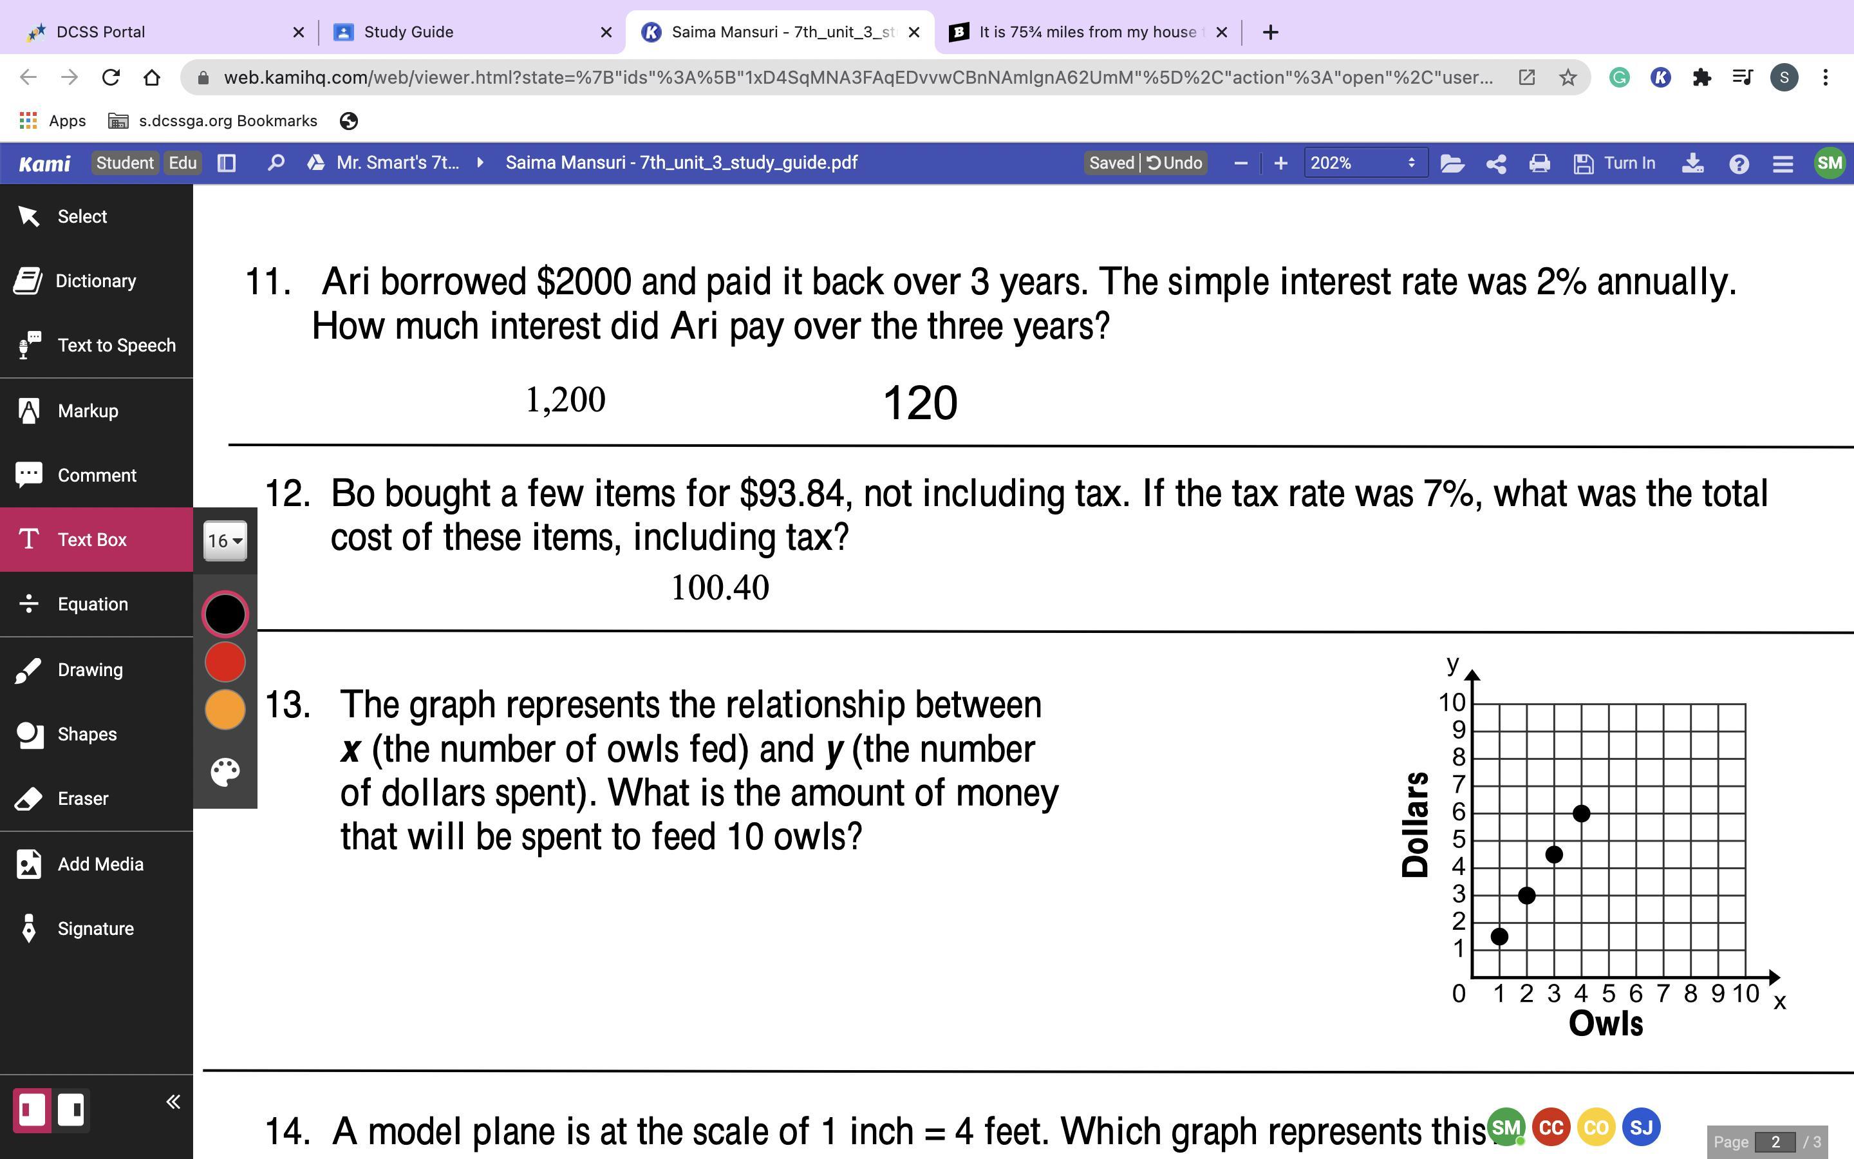
Task: Open the Dictionary tool
Action: pyautogui.click(x=95, y=281)
